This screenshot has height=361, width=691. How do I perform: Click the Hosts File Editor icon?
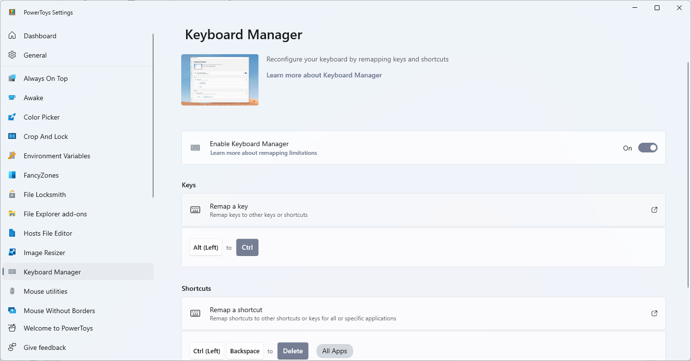12,233
